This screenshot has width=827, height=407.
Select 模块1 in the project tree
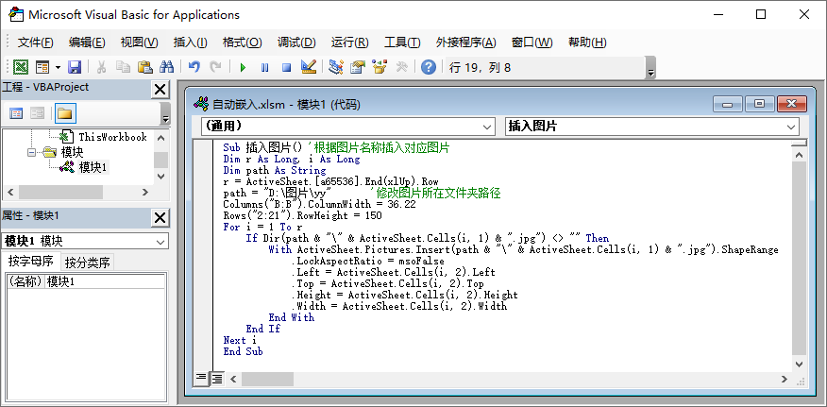coord(93,167)
